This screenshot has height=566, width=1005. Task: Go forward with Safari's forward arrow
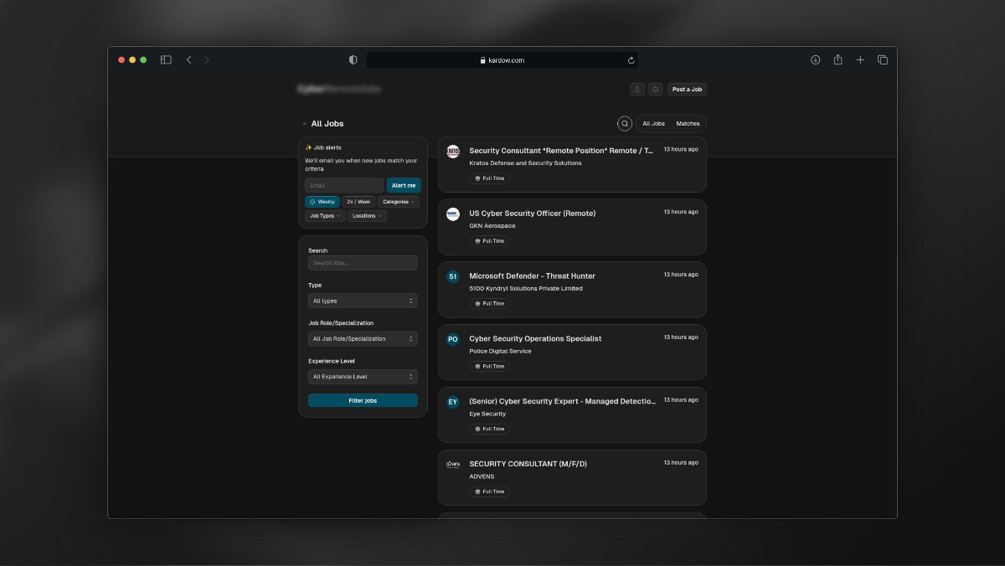[207, 59]
